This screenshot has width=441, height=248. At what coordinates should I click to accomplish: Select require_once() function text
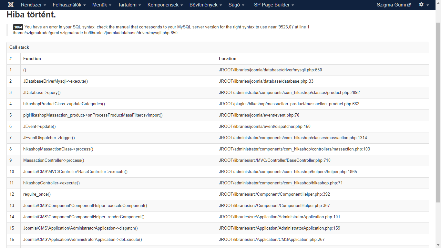tap(37, 194)
